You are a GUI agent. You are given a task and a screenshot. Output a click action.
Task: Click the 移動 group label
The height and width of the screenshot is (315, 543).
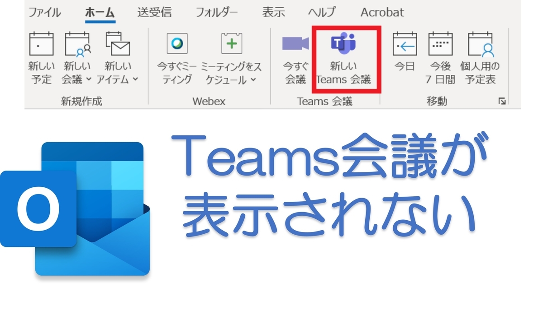[x=437, y=101]
